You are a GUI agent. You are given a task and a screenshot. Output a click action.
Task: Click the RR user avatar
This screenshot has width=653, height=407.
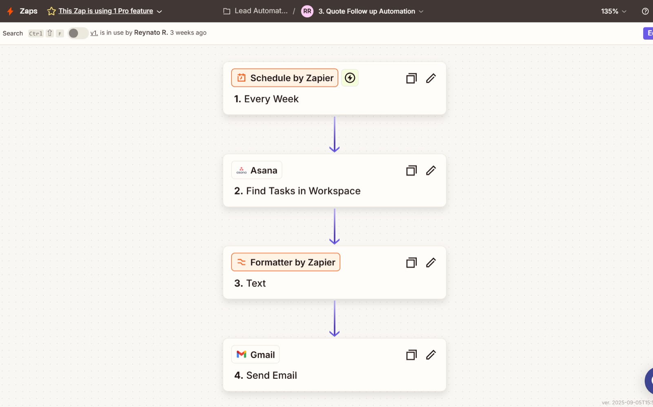tap(307, 11)
